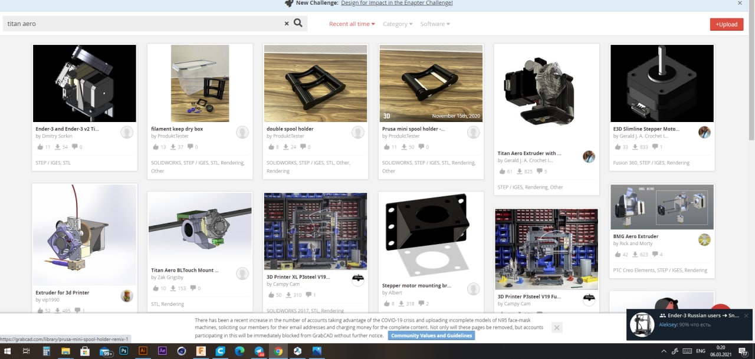This screenshot has width=755, height=359.
Task: Open the Extruder for 3d Printer thumbnail
Action: (84, 235)
